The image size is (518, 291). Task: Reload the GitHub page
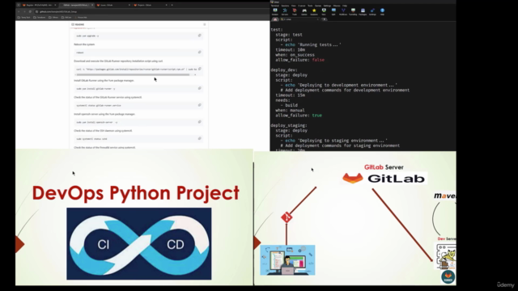pyautogui.click(x=30, y=11)
